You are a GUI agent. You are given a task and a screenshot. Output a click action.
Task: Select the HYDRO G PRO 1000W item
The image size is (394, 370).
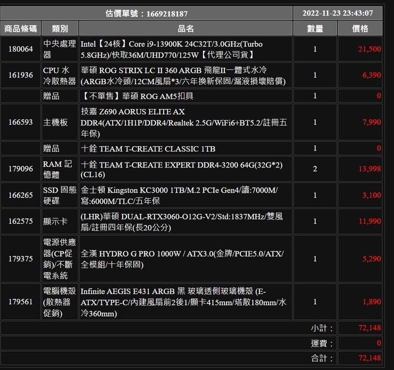(186, 259)
